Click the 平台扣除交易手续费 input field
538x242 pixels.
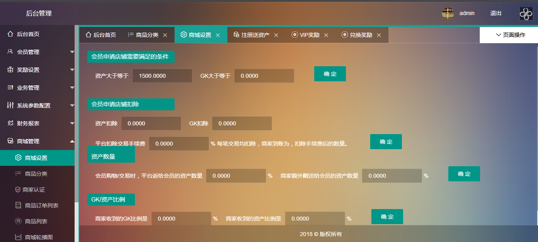tap(179, 144)
